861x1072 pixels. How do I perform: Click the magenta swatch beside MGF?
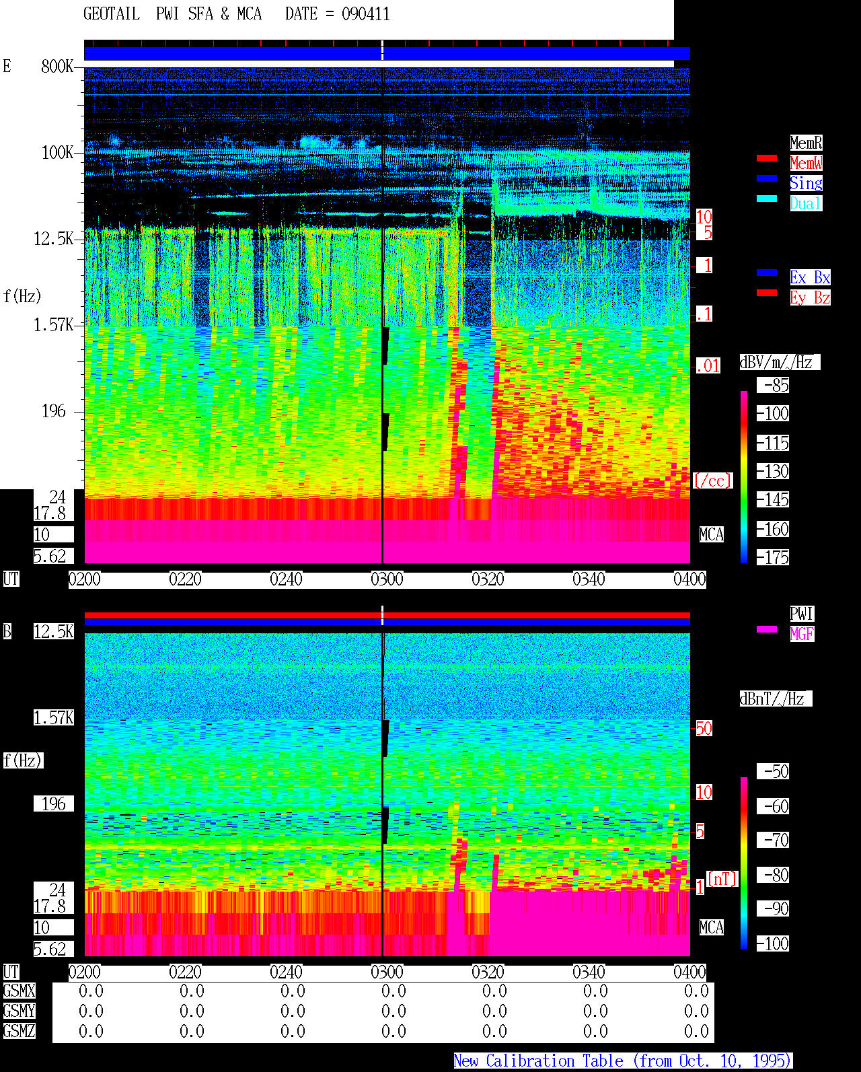pyautogui.click(x=767, y=629)
